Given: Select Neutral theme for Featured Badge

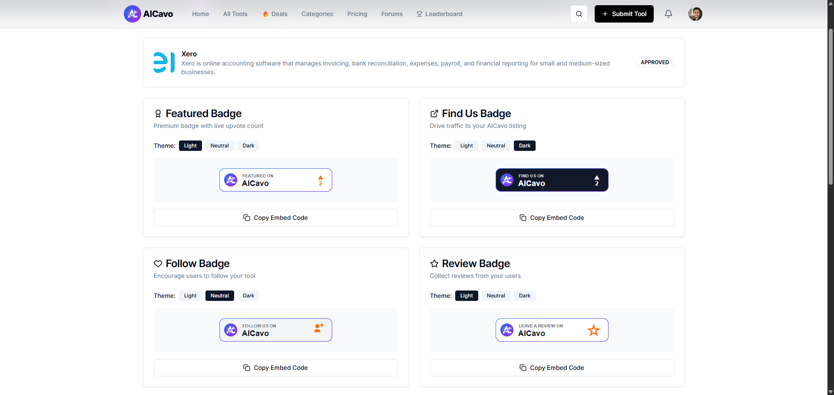Looking at the screenshot, I should (x=220, y=146).
